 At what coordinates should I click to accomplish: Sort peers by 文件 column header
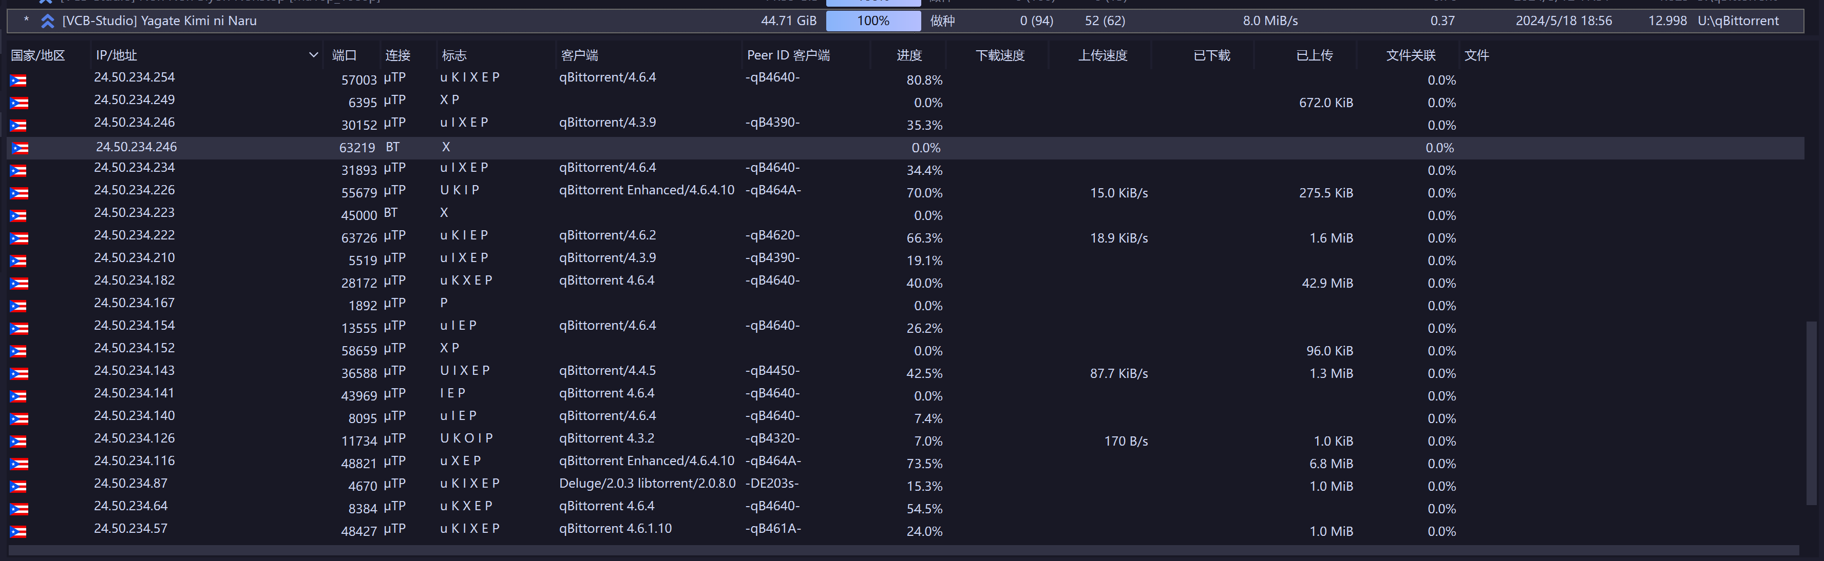point(1476,55)
